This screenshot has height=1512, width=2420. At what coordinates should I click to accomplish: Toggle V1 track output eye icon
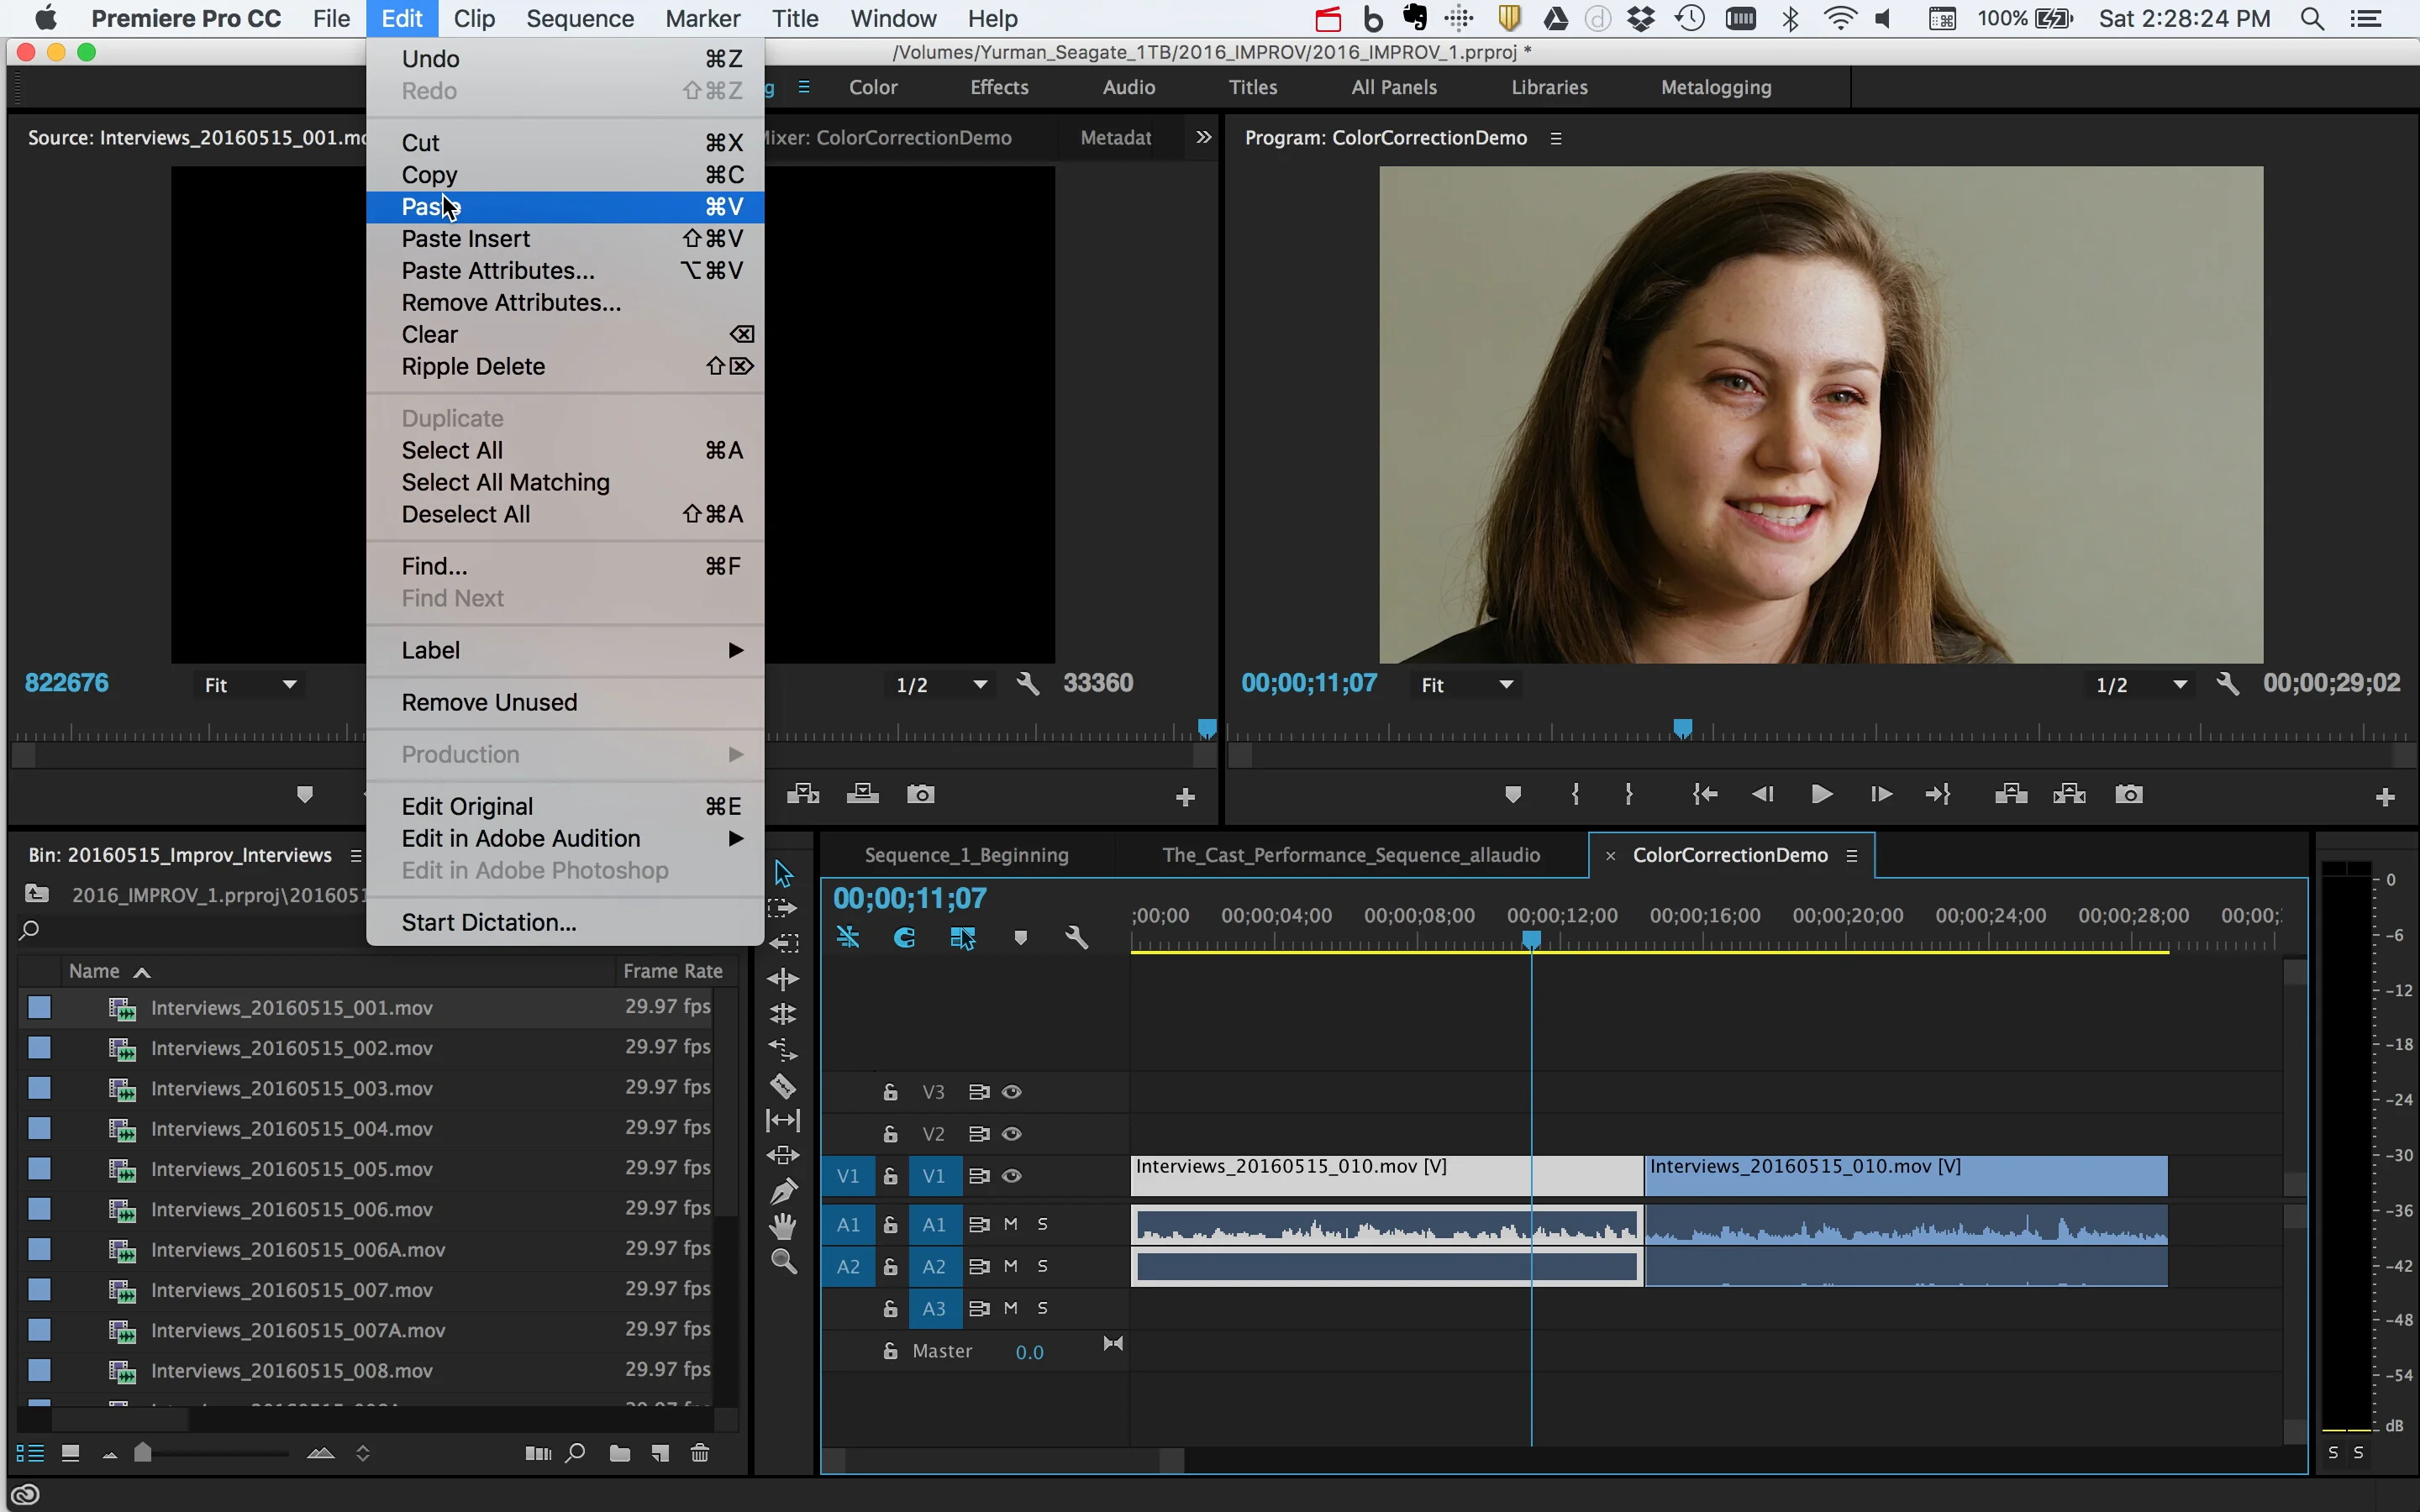[x=1012, y=1176]
